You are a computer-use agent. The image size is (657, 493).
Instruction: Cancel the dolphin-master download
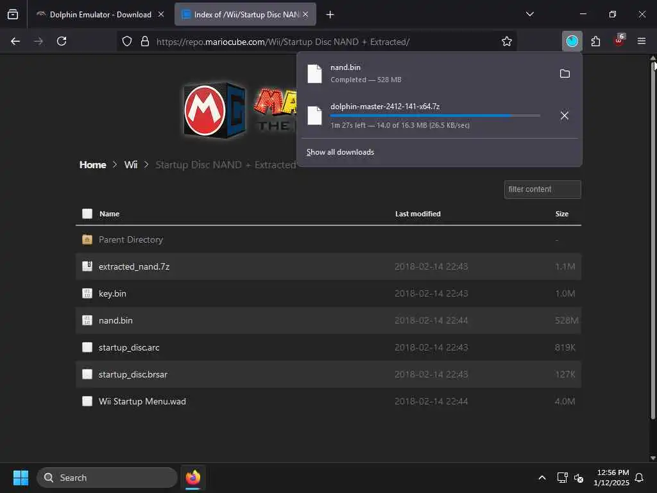coord(565,116)
